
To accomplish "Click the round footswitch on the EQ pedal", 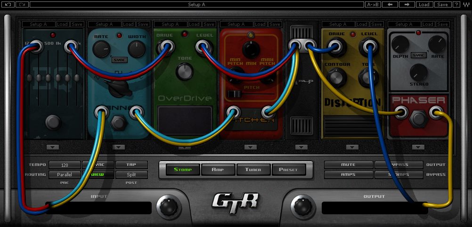I will point(53,122).
